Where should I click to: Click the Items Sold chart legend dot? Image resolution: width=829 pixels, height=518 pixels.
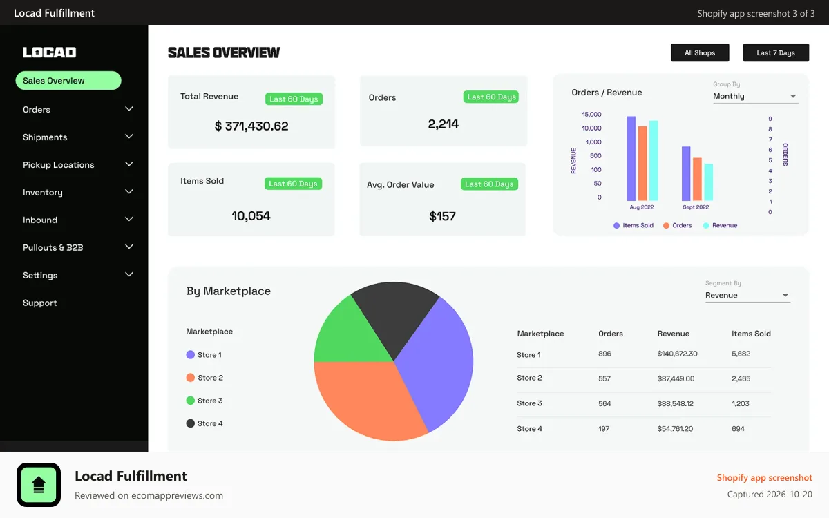point(616,226)
